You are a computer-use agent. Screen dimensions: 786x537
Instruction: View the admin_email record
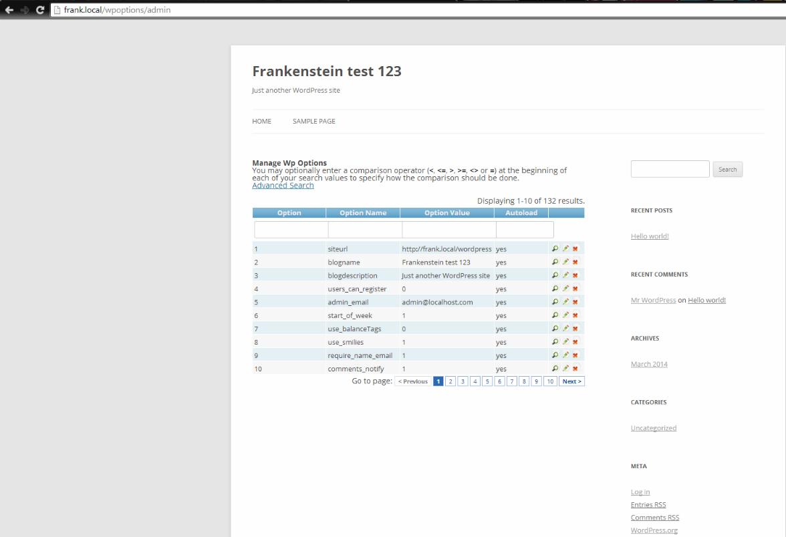[x=554, y=301]
